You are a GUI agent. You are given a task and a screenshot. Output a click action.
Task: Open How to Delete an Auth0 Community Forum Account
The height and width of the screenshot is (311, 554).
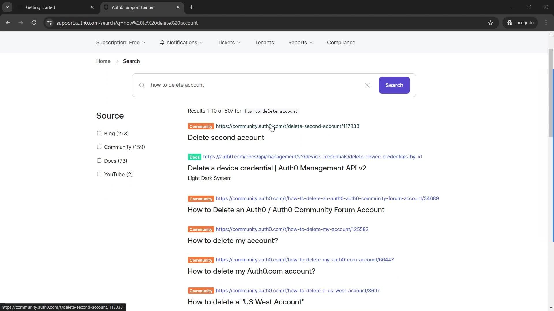[x=286, y=210]
